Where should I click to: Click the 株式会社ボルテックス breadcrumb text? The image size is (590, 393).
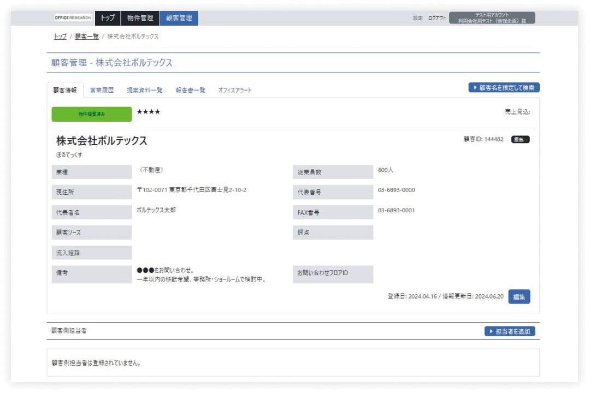133,37
